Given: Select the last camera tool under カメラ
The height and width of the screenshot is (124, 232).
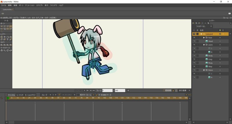Looking at the screenshot, I should click(x=10, y=45).
